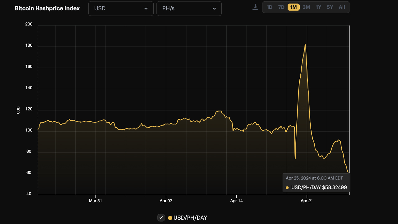Screen dimensions: 398x224
Task: Click the chevron on the USD dropdown
Action: (x=146, y=8)
